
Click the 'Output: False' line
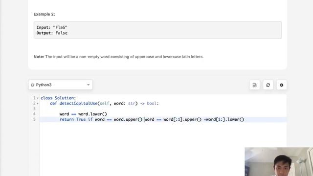pos(52,33)
